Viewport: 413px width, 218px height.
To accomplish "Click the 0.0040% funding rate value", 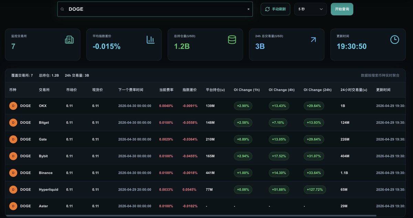I will point(166,106).
